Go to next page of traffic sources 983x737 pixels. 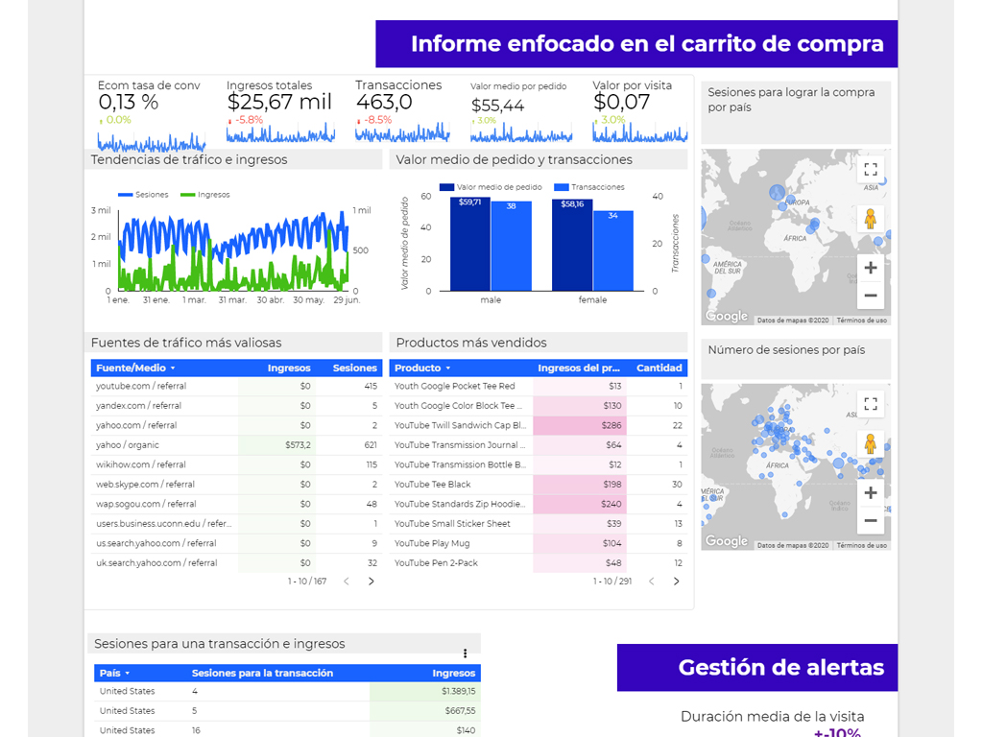pos(372,582)
